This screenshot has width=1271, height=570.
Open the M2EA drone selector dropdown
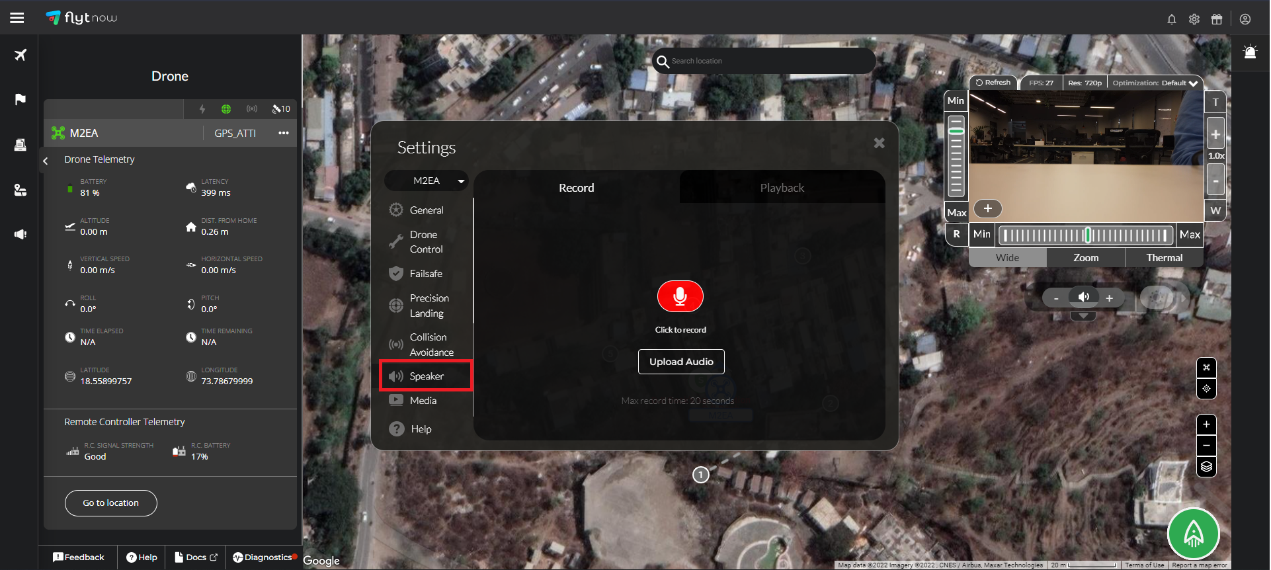(x=427, y=181)
